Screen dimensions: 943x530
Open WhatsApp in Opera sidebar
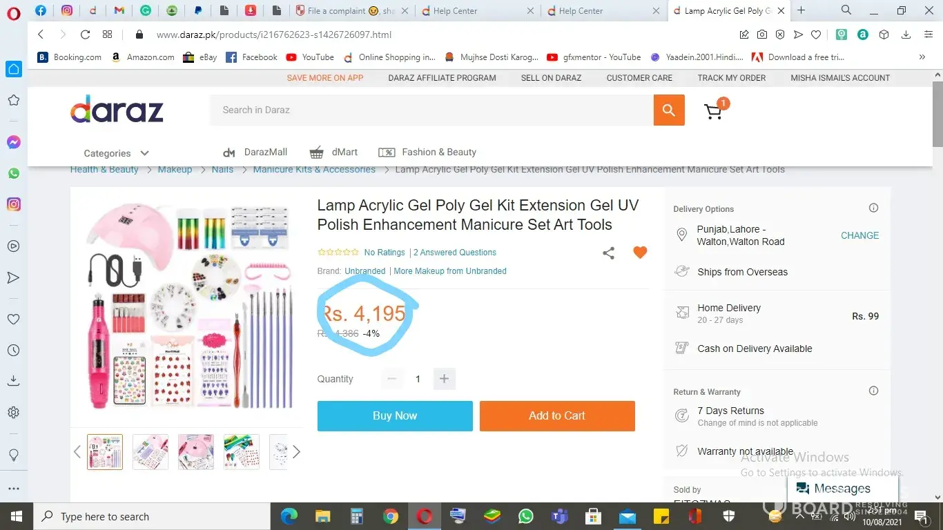14,173
